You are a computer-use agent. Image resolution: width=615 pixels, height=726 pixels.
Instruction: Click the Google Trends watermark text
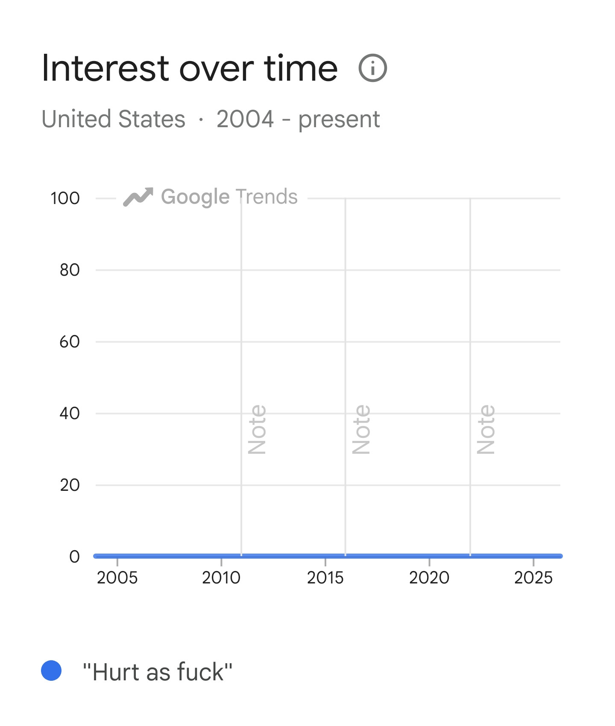(x=229, y=197)
